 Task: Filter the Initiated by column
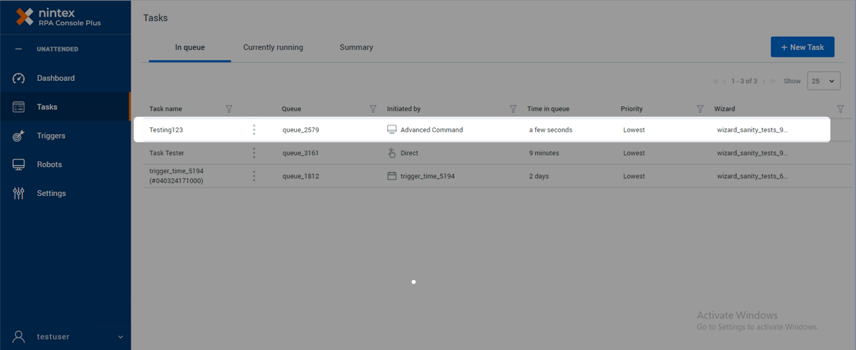click(x=513, y=109)
